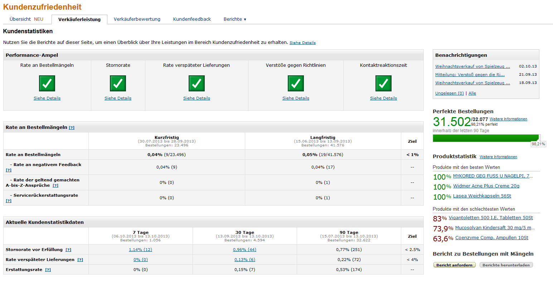Screen dimensions: 553x281
Task: Go to the Verkäuferbewertung tab
Action: click(137, 19)
